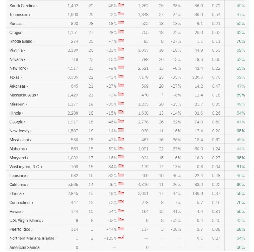
Task: Click the Connecticut cases sparkline chart
Action: (x=121, y=202)
